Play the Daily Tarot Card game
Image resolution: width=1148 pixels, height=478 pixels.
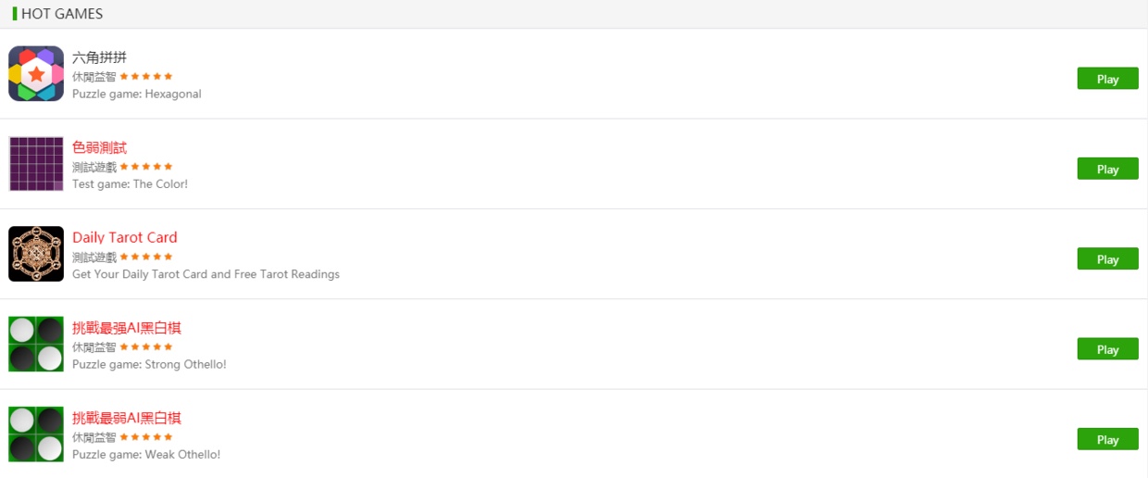point(1107,259)
